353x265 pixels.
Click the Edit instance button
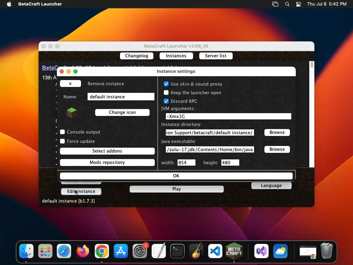pos(81,191)
